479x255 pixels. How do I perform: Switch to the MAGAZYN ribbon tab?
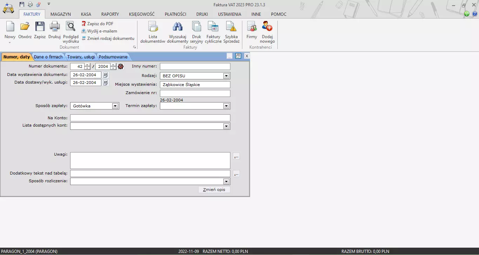(x=61, y=14)
